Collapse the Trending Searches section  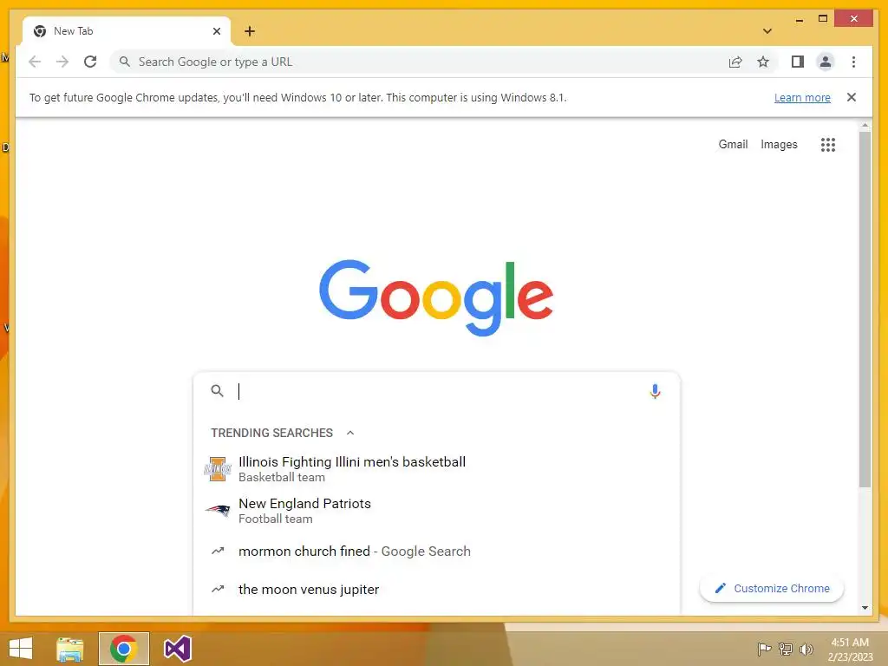350,433
